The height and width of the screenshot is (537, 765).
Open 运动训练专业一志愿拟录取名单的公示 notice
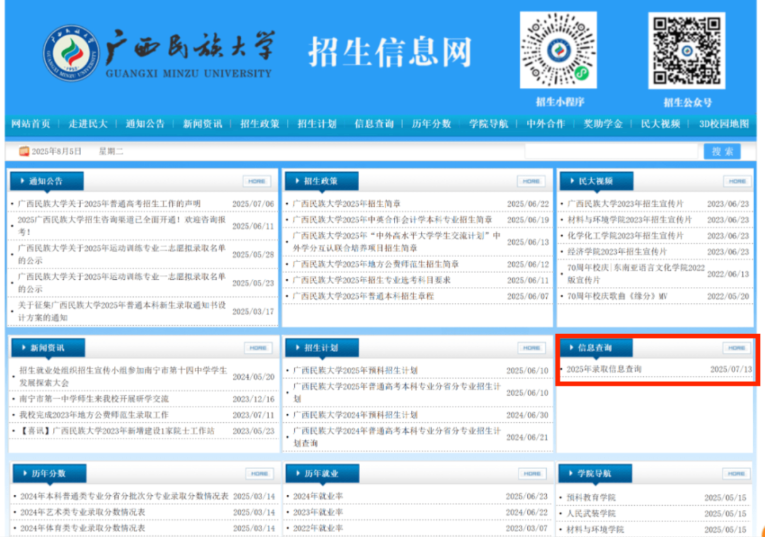(x=122, y=283)
